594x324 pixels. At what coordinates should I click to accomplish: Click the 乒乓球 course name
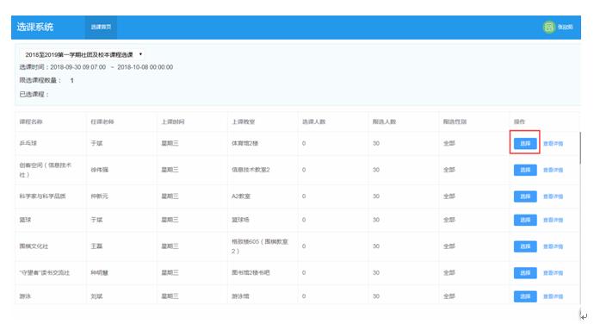click(28, 143)
